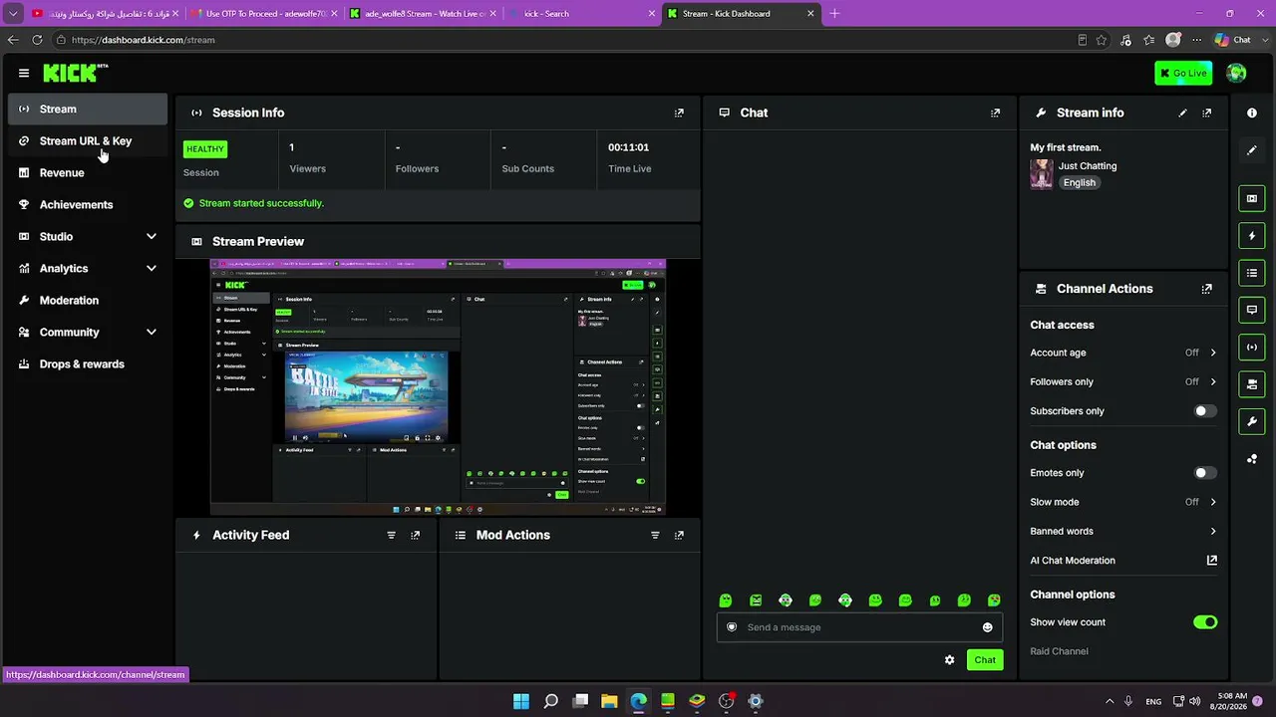
Task: Switch to the 'kick - Search' browser tab
Action: point(583,14)
